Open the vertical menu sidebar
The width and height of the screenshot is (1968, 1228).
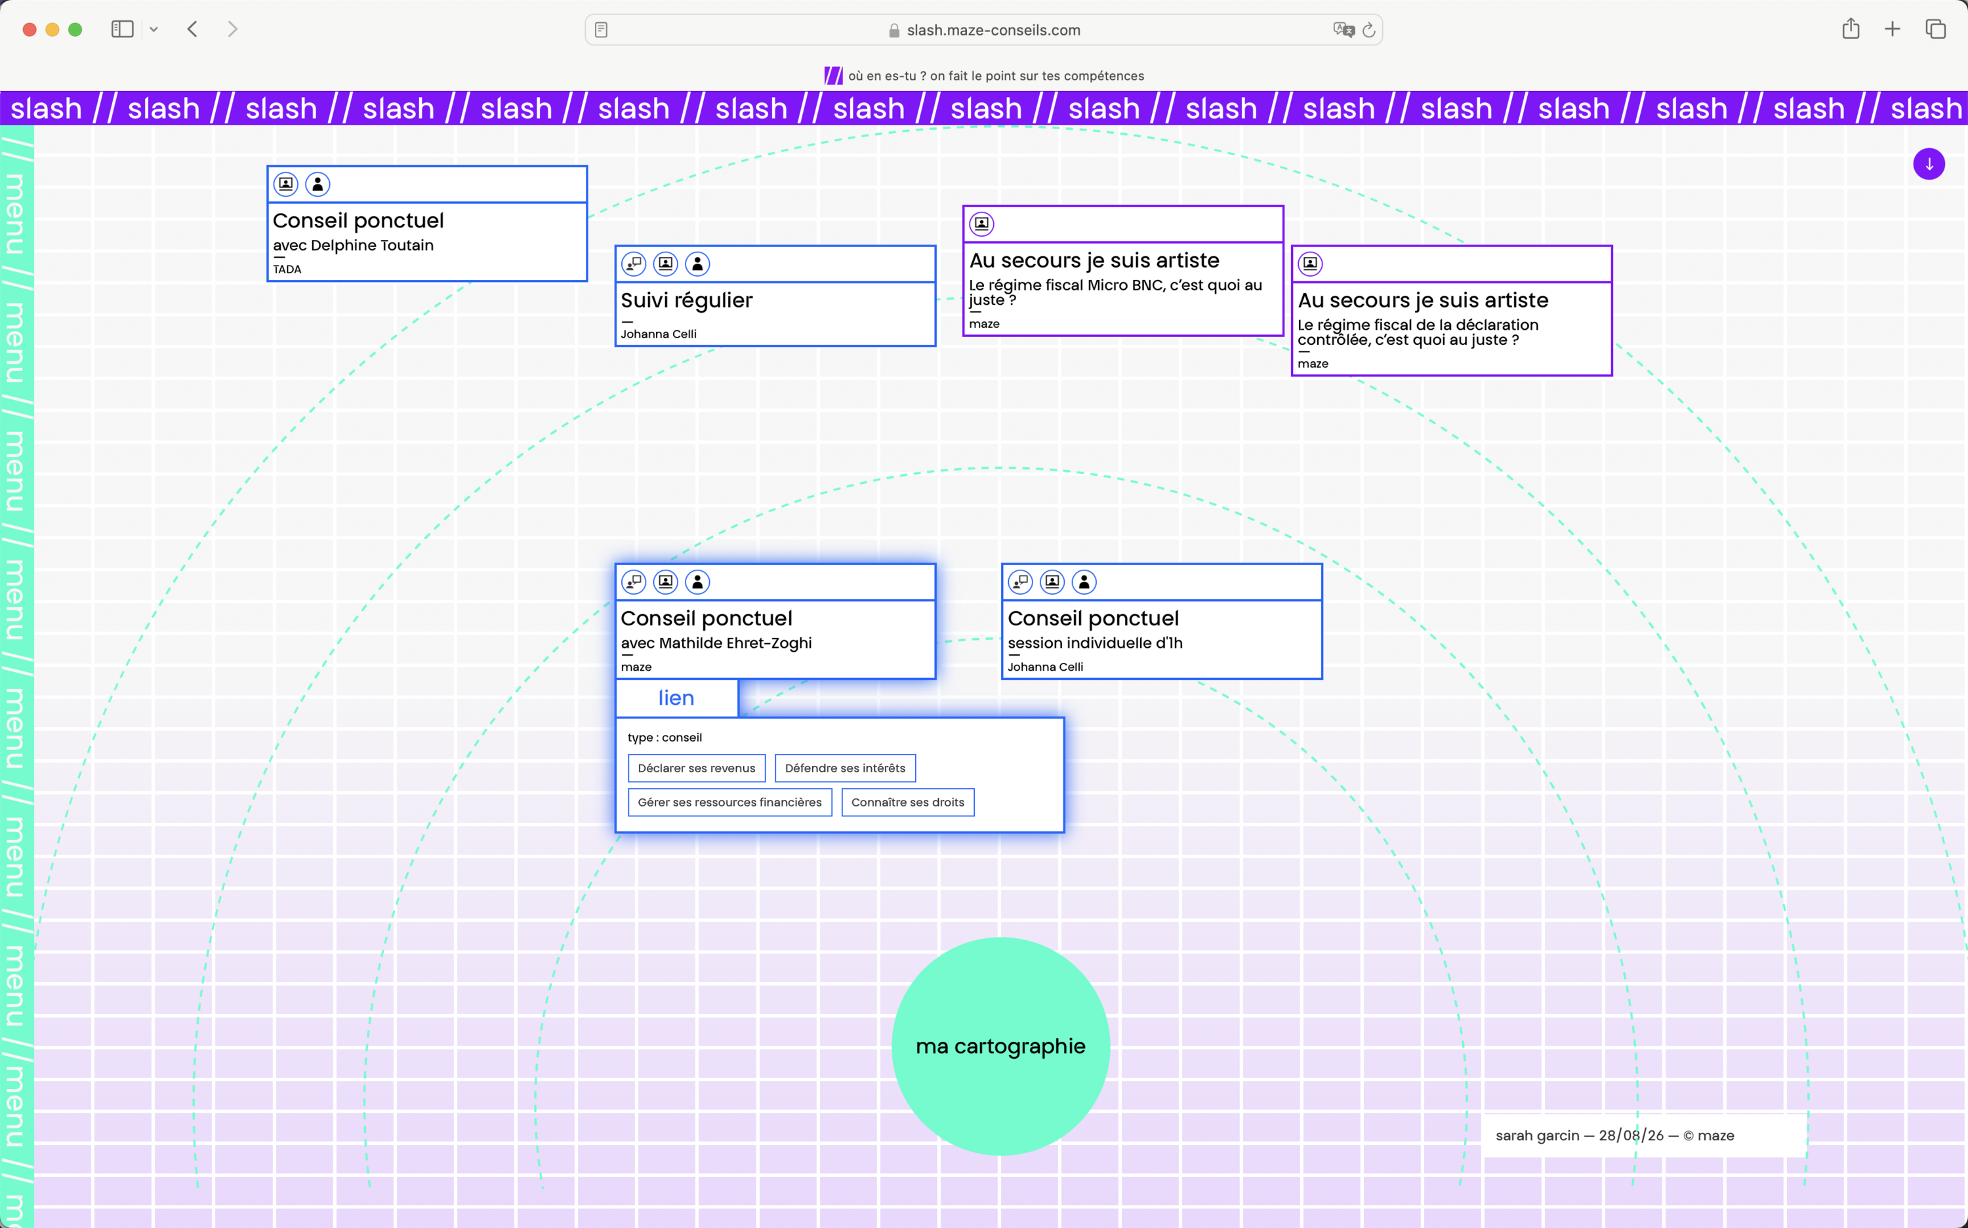tap(17, 676)
